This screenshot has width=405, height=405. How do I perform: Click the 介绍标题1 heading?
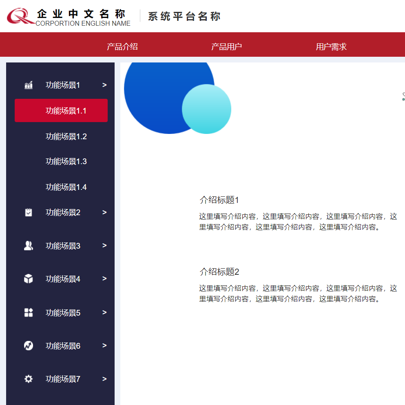(219, 200)
